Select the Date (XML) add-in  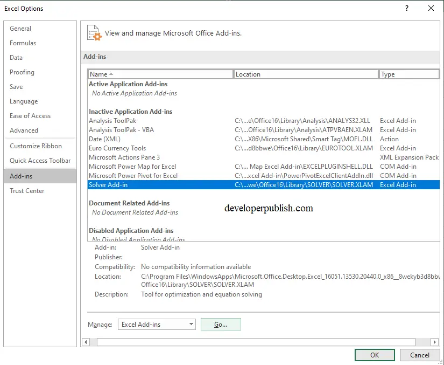[264, 139]
